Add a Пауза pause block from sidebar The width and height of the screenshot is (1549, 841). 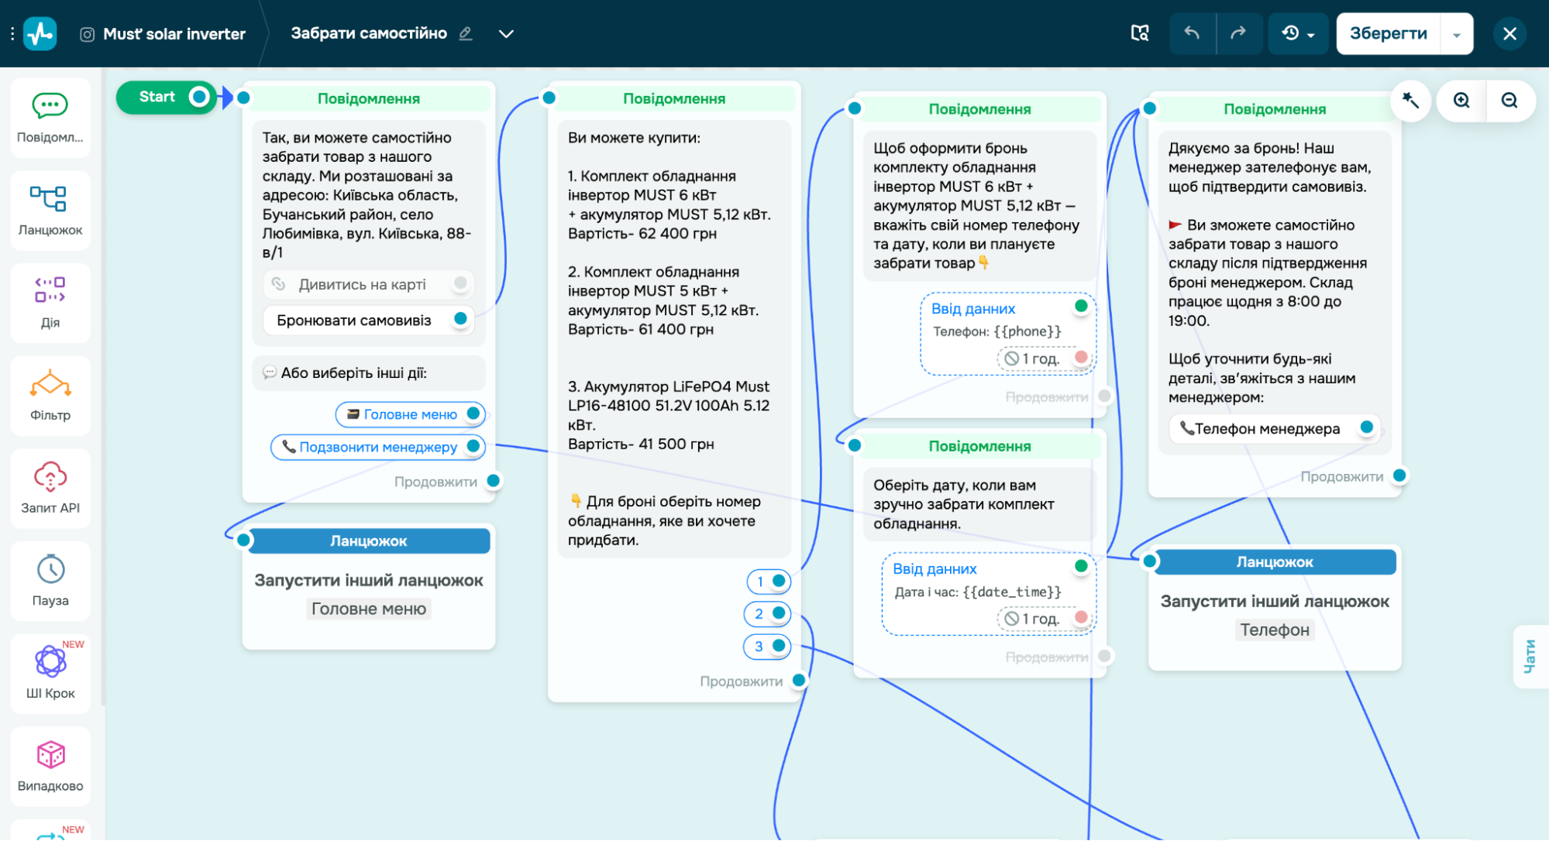click(x=50, y=581)
